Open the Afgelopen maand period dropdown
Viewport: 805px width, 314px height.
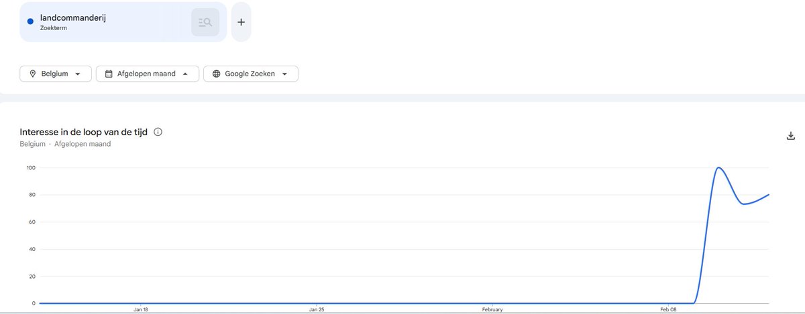click(148, 74)
